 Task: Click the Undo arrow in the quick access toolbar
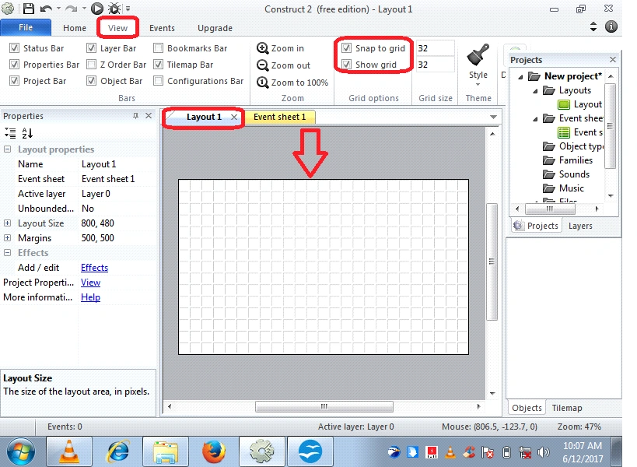pyautogui.click(x=47, y=9)
